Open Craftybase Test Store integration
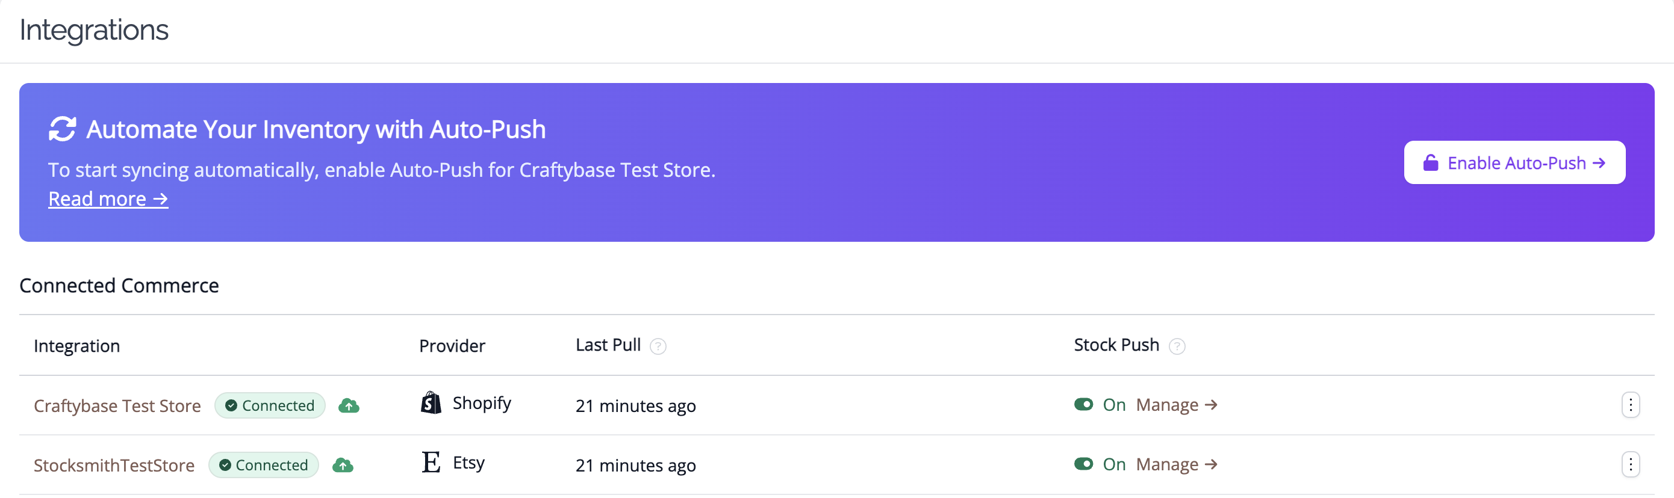This screenshot has height=498, width=1674. [x=117, y=406]
